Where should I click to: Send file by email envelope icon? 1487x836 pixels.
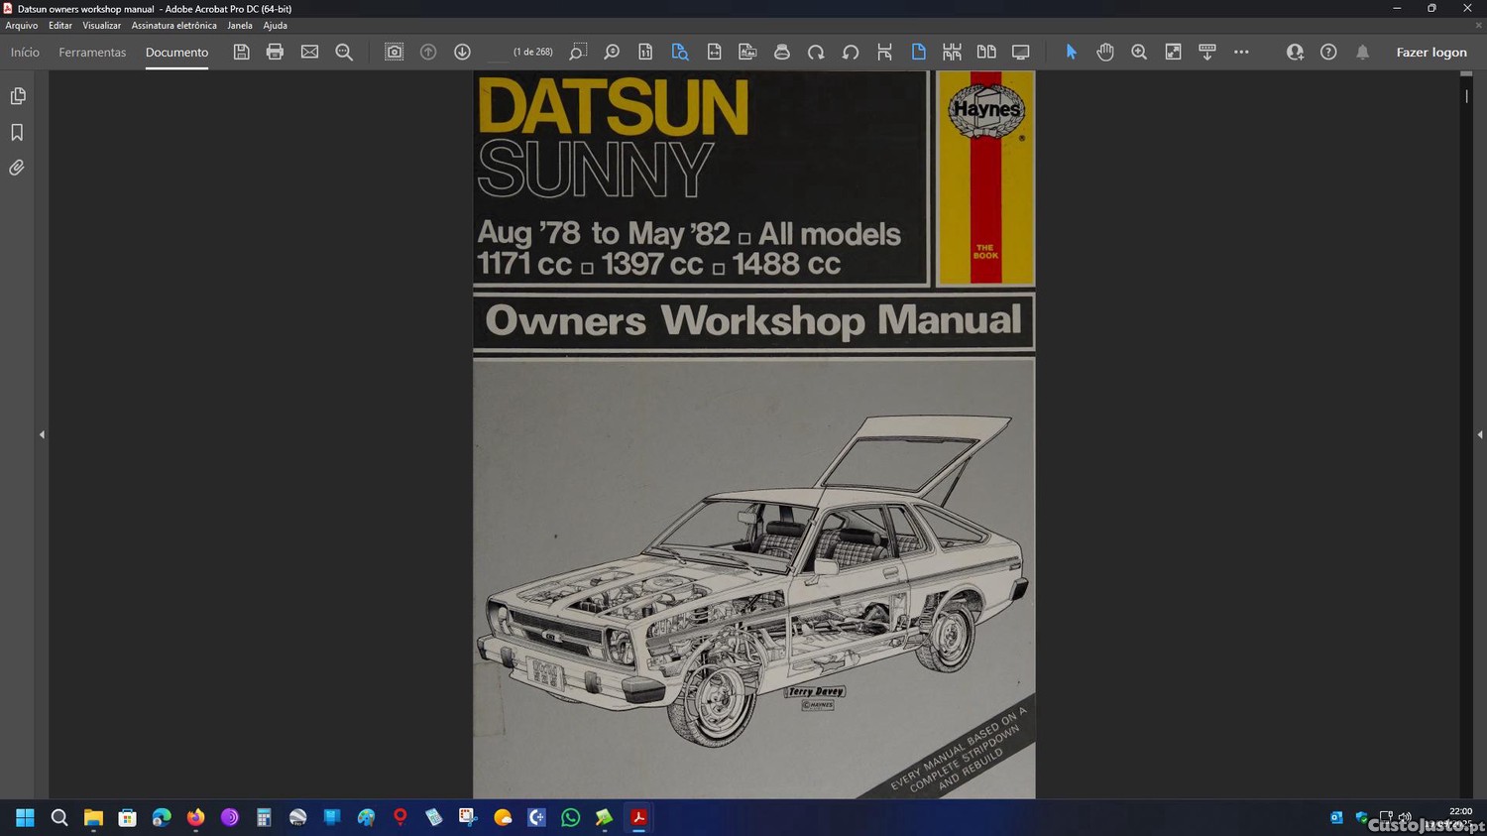pos(309,52)
